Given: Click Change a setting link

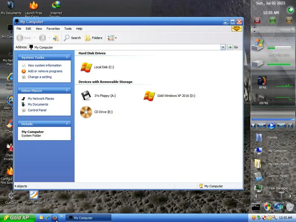Looking at the screenshot, I should tap(40, 77).
